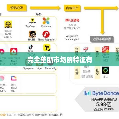Click the long yellow arrow toward 内容生产
Image resolution: width=119 pixels, height=119 pixels.
click(45, 8)
